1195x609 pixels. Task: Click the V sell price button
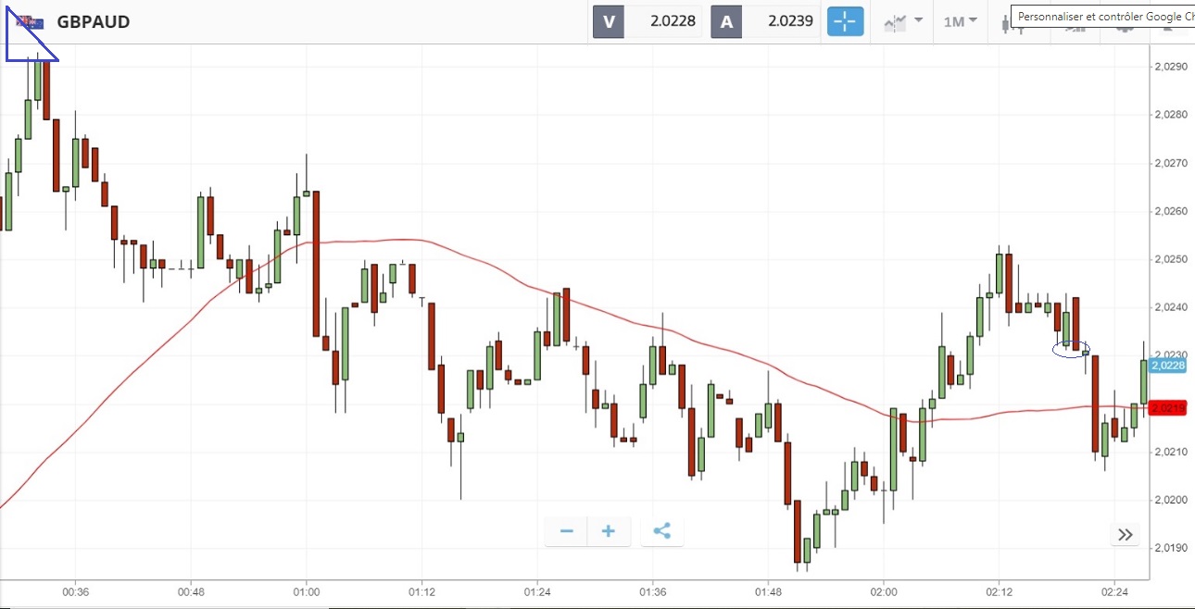coord(609,22)
